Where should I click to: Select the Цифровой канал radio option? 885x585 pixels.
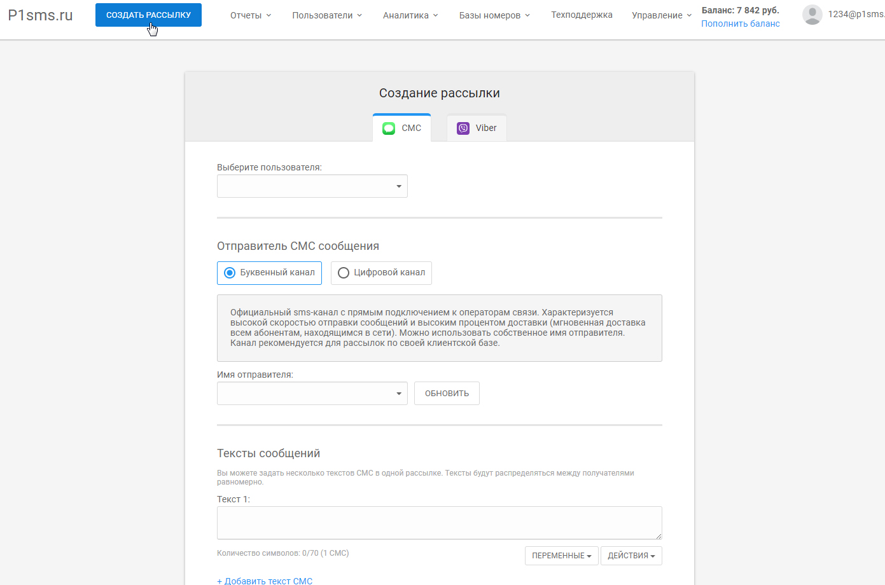pyautogui.click(x=381, y=273)
